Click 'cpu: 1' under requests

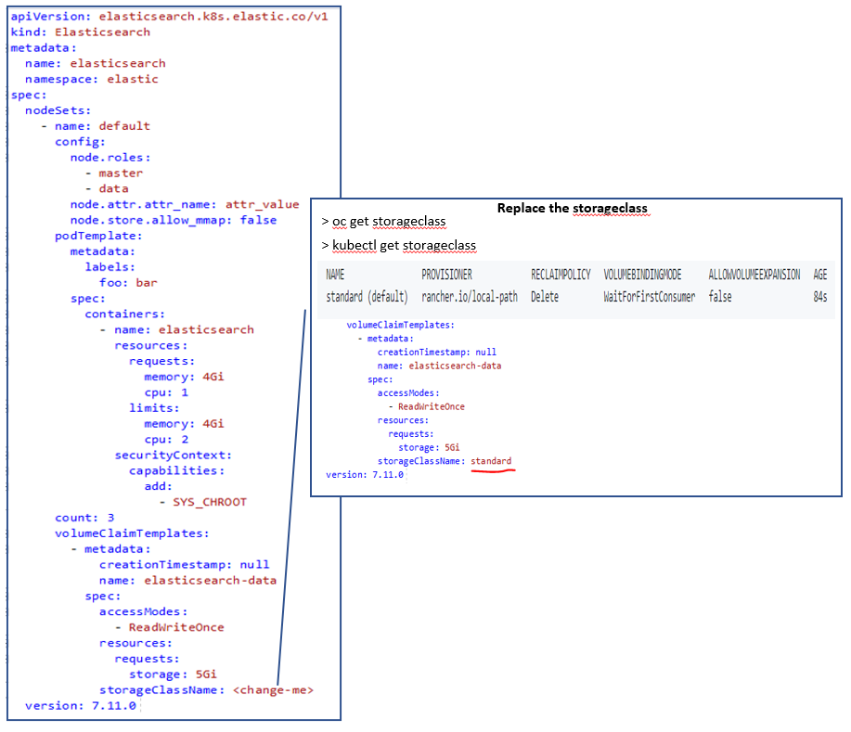[166, 392]
